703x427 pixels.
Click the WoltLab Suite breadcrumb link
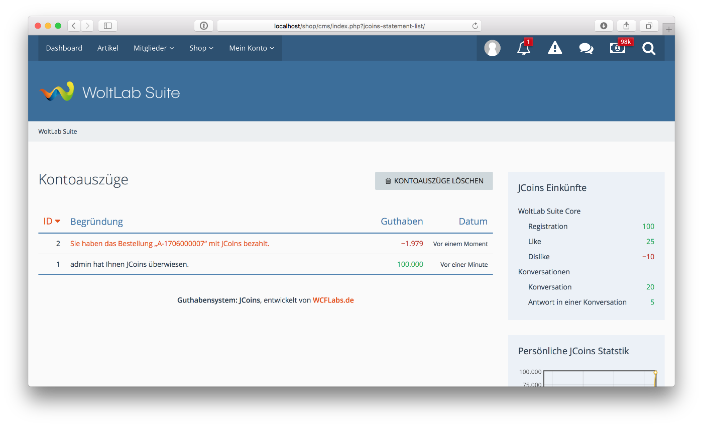coord(58,132)
